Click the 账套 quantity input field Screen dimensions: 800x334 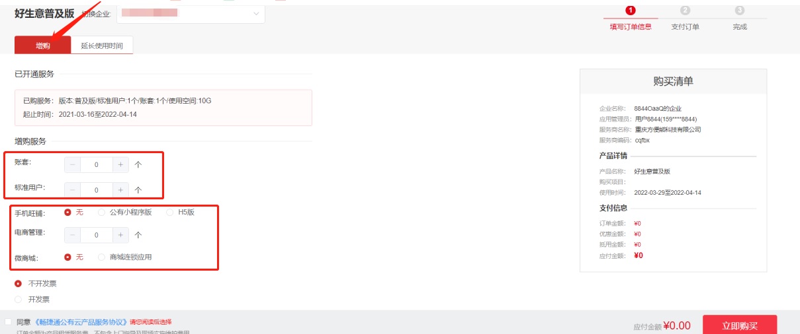point(97,165)
